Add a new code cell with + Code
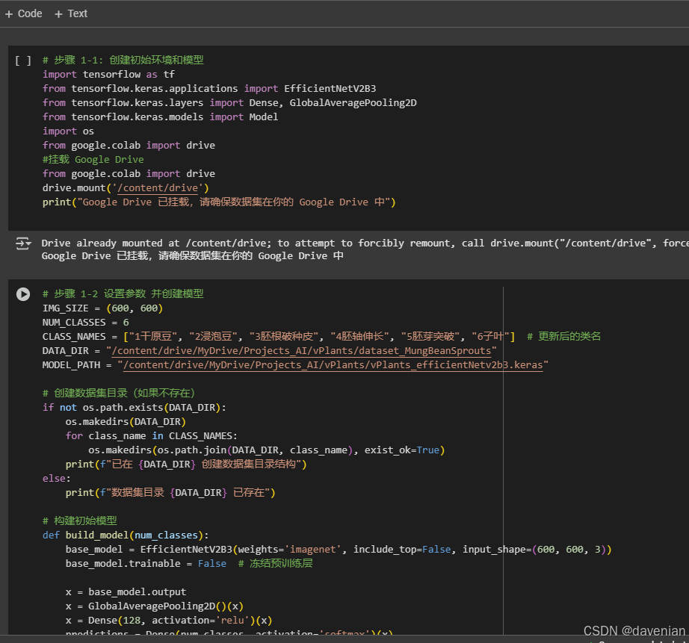Image resolution: width=689 pixels, height=643 pixels. [24, 13]
